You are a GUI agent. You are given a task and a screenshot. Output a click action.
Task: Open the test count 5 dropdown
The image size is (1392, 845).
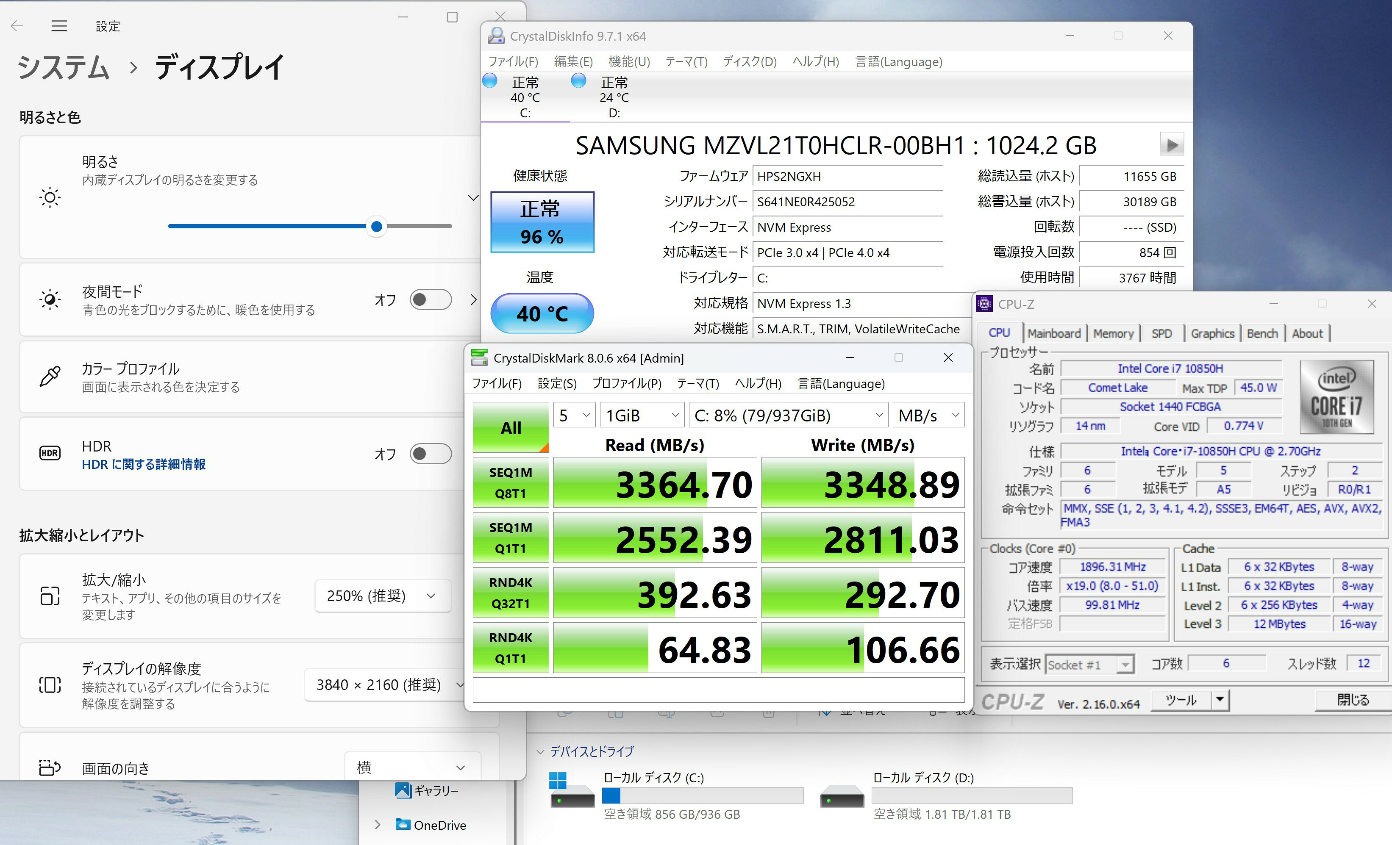tap(574, 416)
